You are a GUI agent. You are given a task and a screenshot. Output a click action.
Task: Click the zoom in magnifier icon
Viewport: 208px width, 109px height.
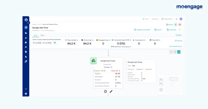click(161, 80)
